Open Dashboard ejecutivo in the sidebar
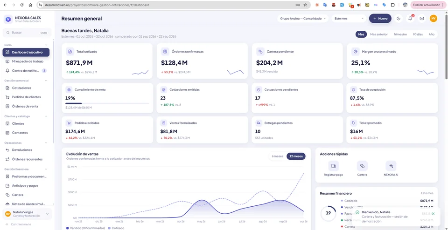 tap(26, 53)
